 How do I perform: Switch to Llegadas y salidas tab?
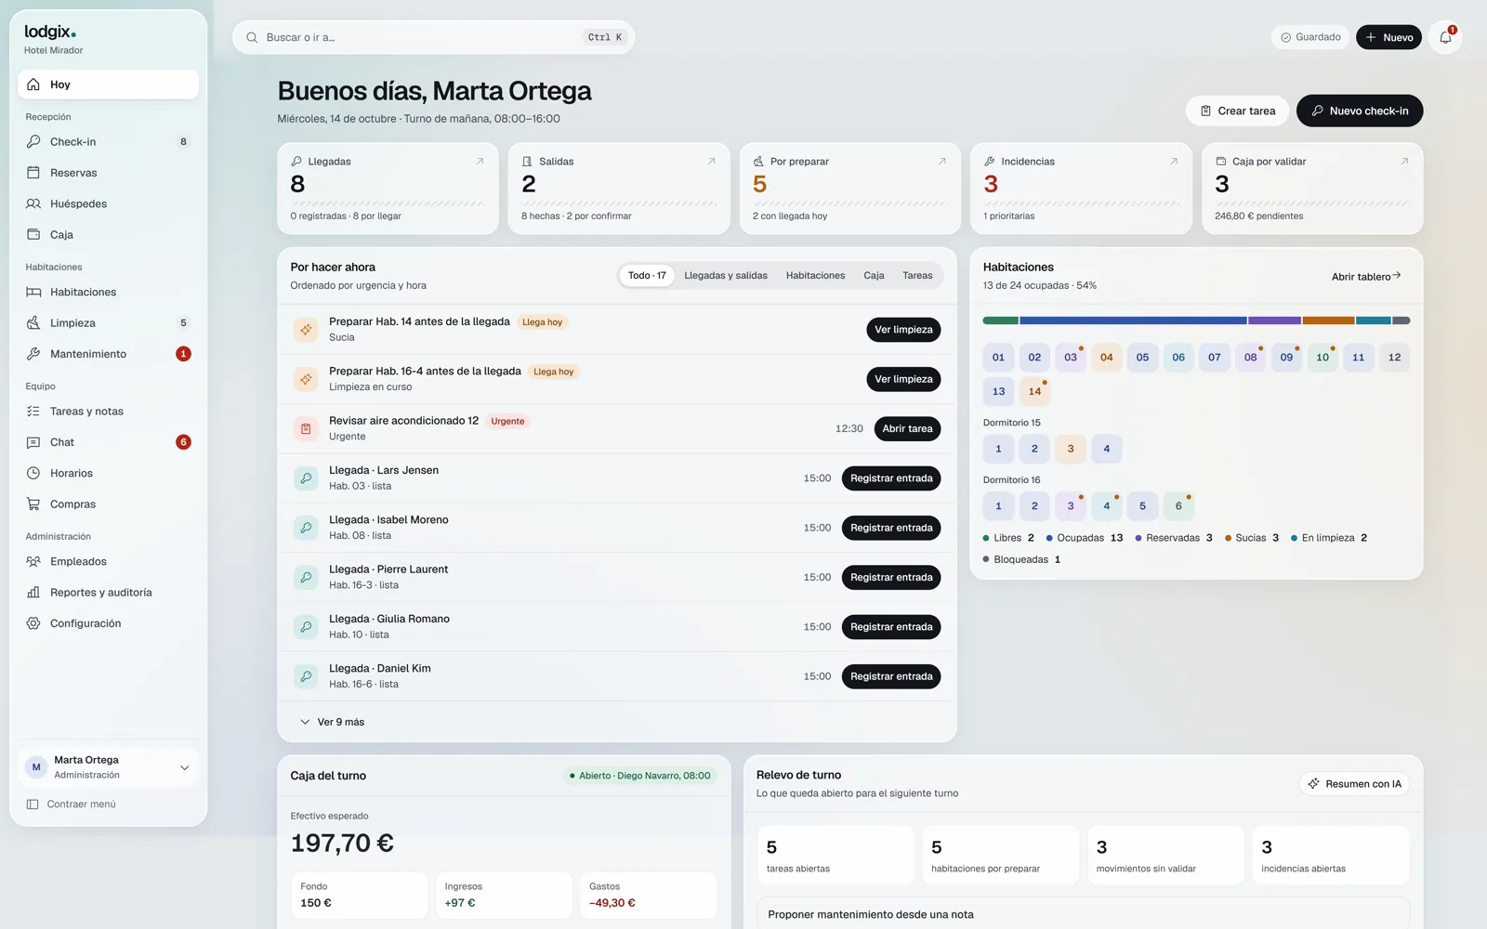726,276
